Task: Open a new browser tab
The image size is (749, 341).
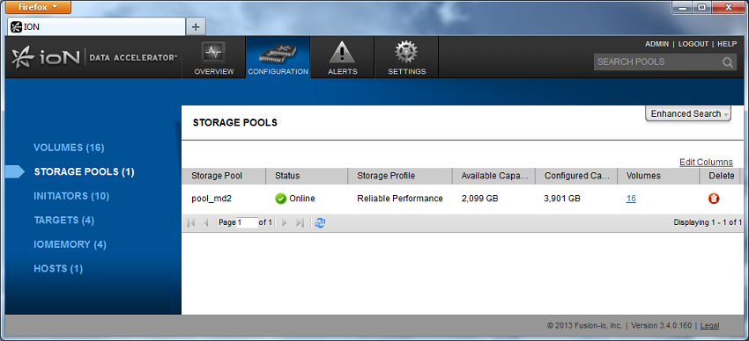Action: click(x=196, y=26)
